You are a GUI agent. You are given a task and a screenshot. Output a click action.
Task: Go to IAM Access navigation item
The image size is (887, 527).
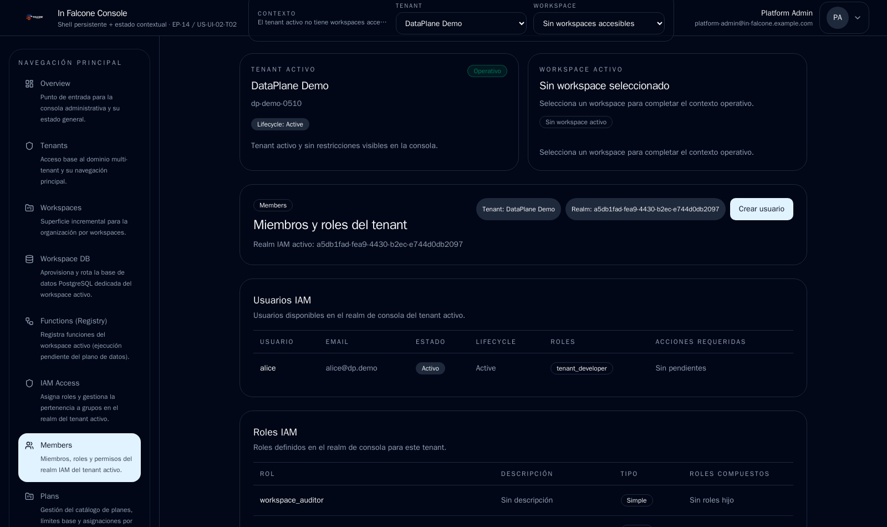tap(79, 400)
